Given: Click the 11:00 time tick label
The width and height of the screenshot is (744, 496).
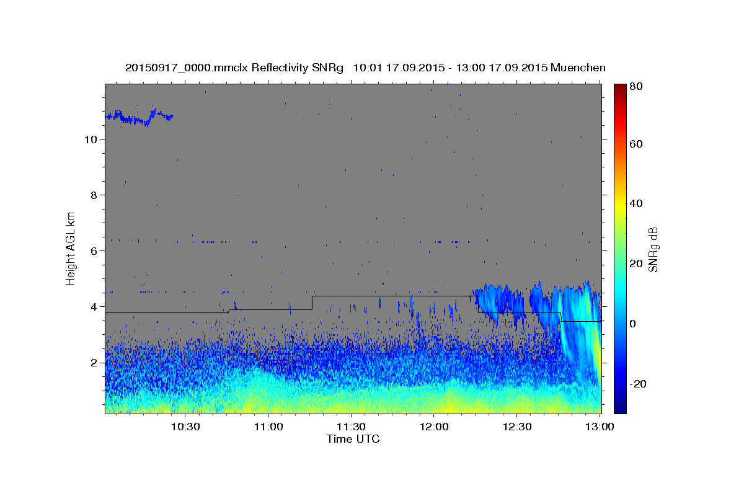Looking at the screenshot, I should pyautogui.click(x=268, y=427).
